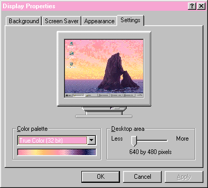Click the slider track near More

164,141
